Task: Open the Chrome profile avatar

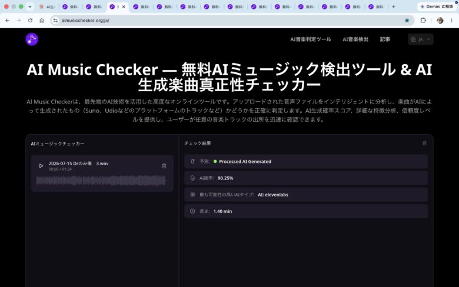Action: click(x=440, y=21)
